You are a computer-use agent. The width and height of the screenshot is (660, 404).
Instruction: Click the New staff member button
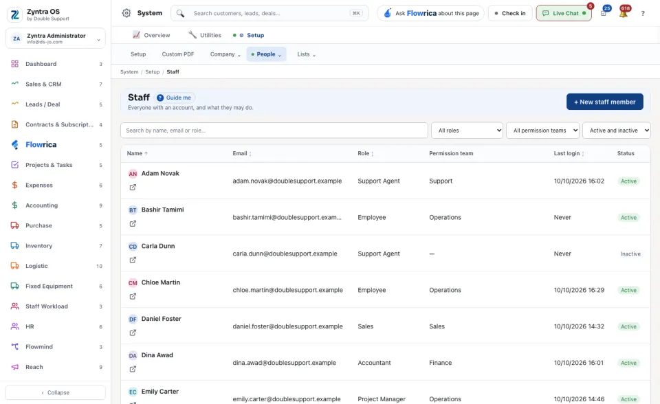tap(604, 102)
